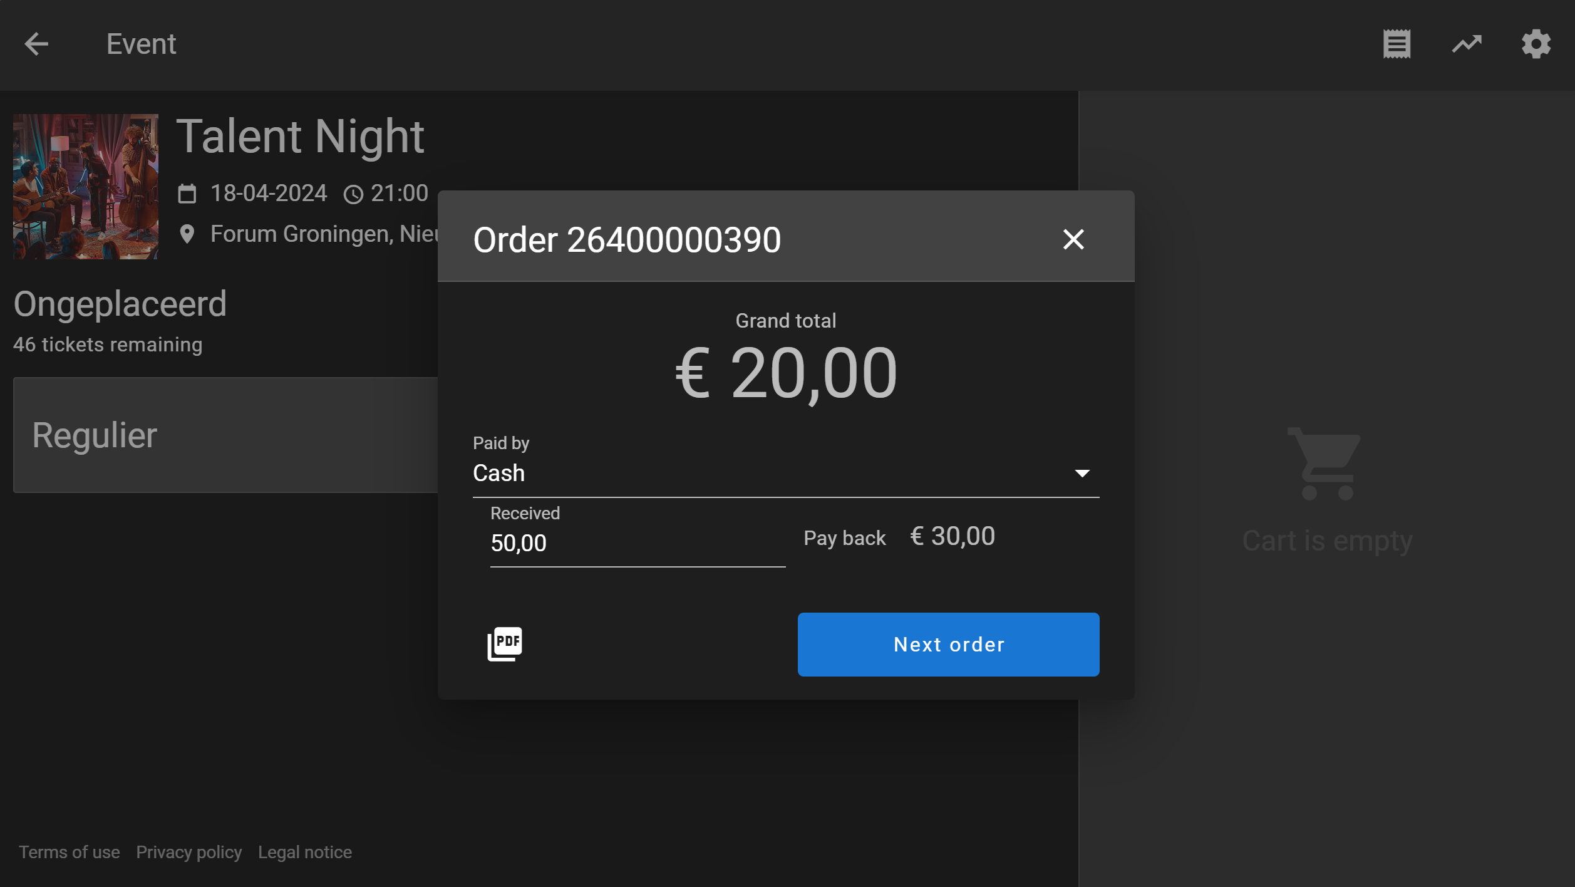Viewport: 1575px width, 887px height.
Task: Click the back arrow icon
Action: [x=36, y=44]
